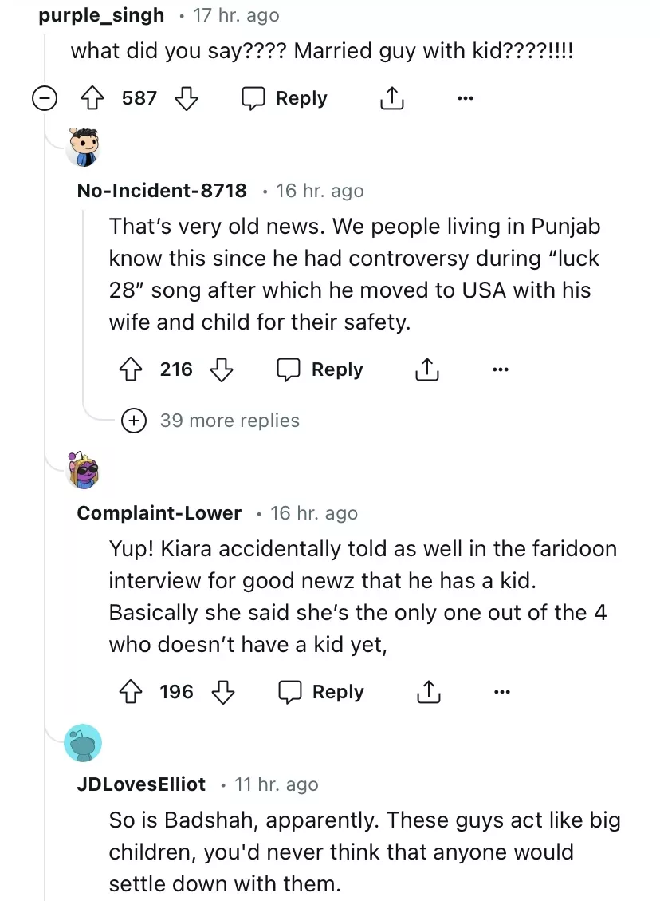Viewport: 660px width, 901px height.
Task: Downvote No-Incident-8718's comment with 216 votes
Action: [x=221, y=369]
